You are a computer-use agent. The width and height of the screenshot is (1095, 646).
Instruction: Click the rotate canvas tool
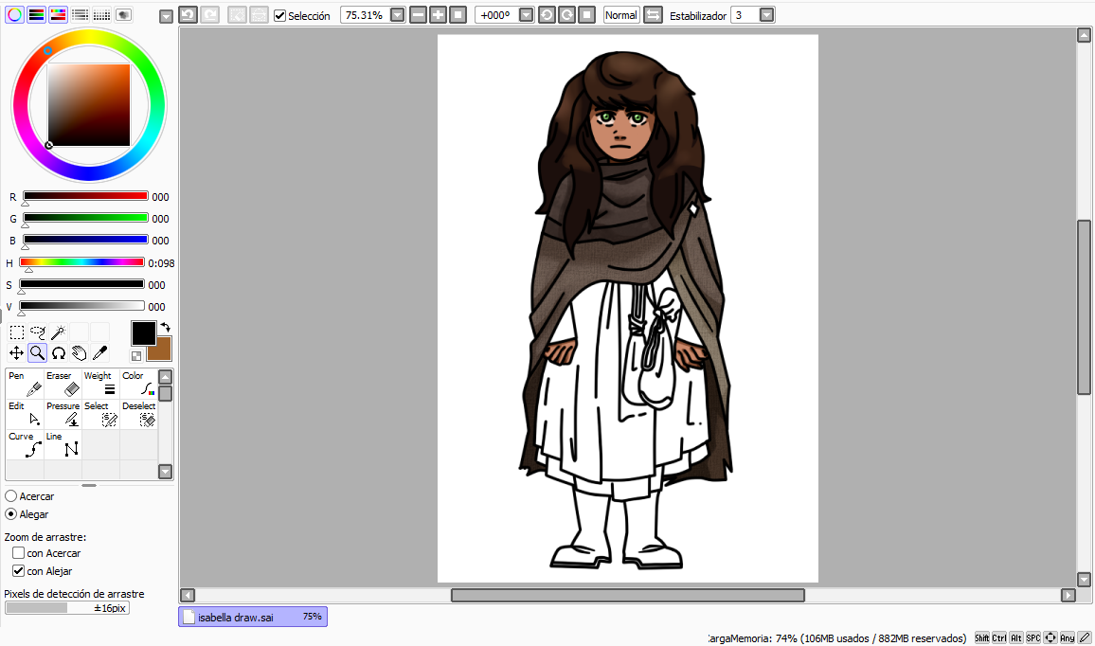pyautogui.click(x=58, y=353)
